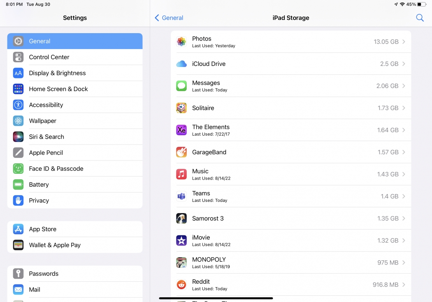Tap the search magnifier icon
Screen dimensions: 432x302
pyautogui.click(x=420, y=18)
